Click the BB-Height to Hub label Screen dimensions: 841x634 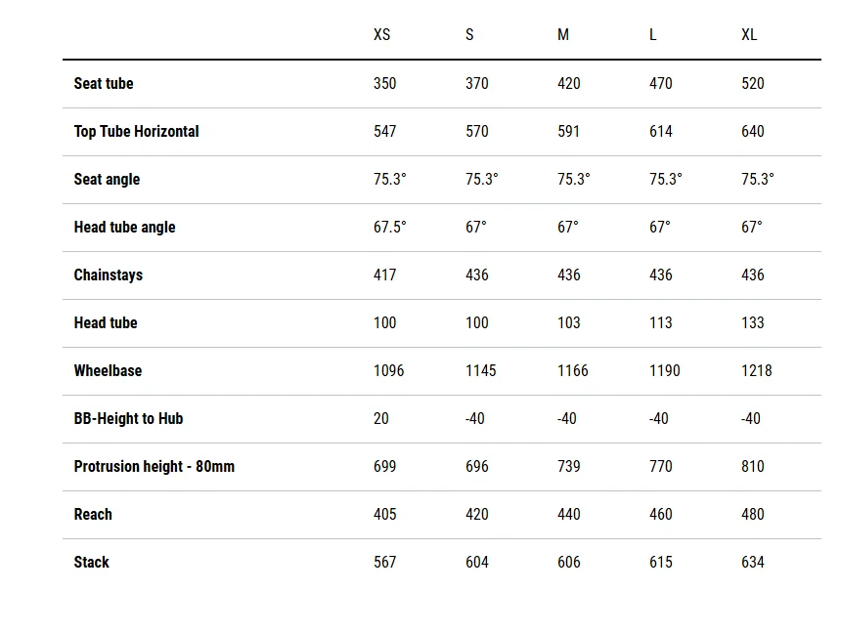coord(128,418)
